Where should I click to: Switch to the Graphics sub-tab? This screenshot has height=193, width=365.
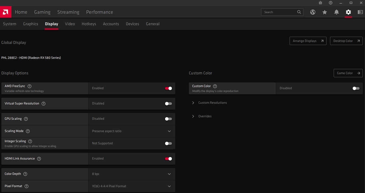tap(31, 24)
